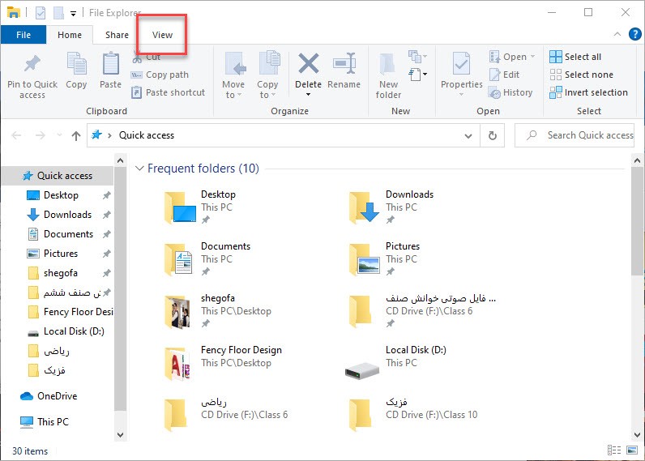The image size is (645, 461).
Task: Click the Refresh button beside address bar
Action: click(x=493, y=135)
